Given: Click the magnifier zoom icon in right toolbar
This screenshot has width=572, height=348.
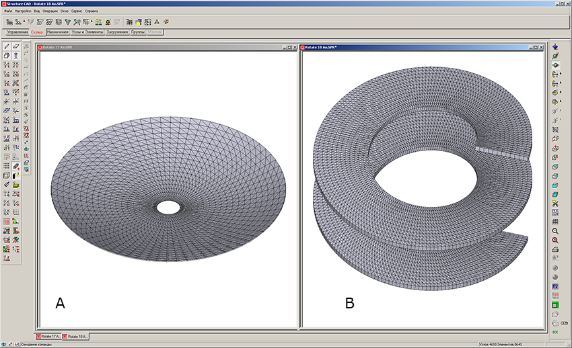Looking at the screenshot, I should pos(555,230).
